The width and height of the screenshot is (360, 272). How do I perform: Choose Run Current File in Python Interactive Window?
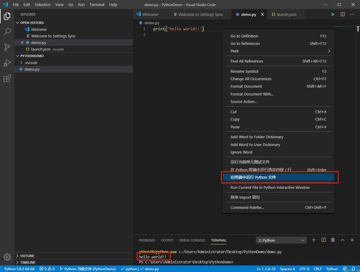coord(278,188)
